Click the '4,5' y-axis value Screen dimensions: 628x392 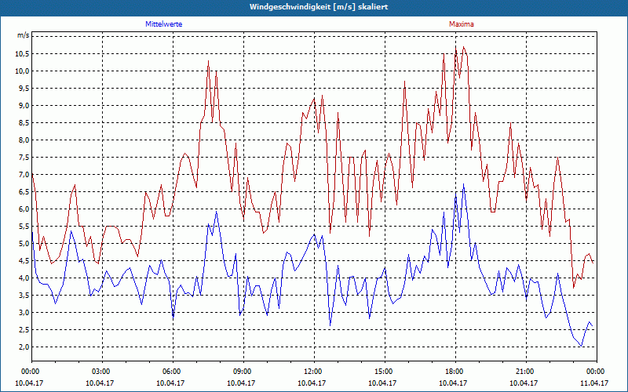[24, 260]
